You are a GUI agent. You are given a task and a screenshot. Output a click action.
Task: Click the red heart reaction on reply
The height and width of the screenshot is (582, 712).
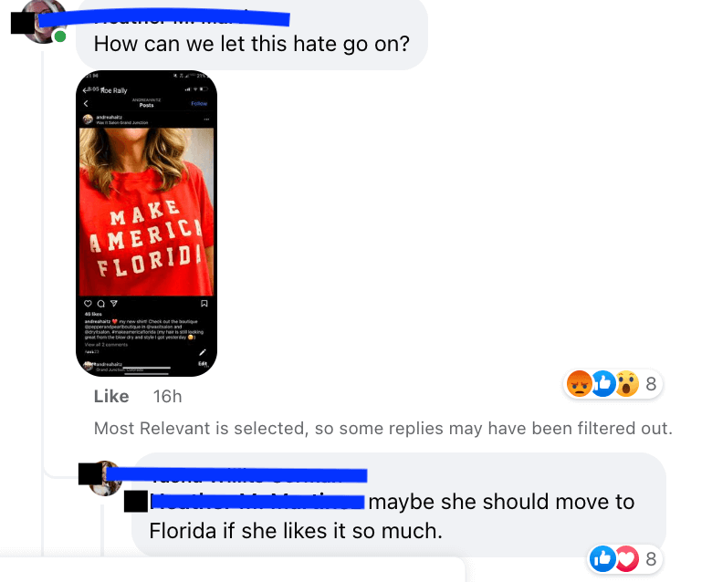click(x=627, y=559)
